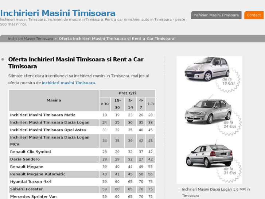Click the 4-7 days column header
Viewport: 265px width, 199px height.
click(x=141, y=104)
